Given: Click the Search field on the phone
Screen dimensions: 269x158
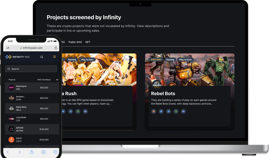Looking at the screenshot, I should point(31,69).
